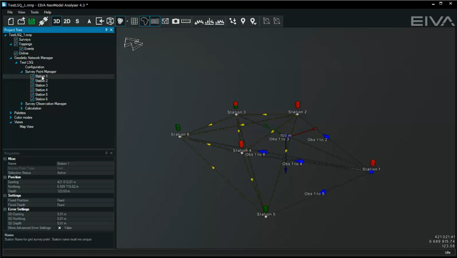Switch to S view mode

[77, 21]
